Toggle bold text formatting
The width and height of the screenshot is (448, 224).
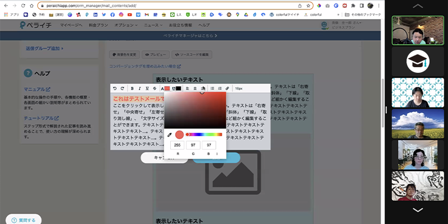coord(132,88)
